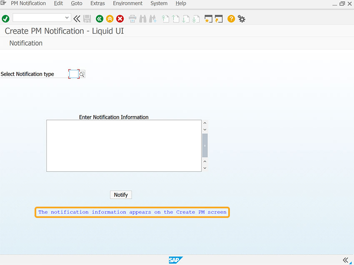Click the notification information message text
Viewport: 354px width, 265px height.
tap(132, 212)
